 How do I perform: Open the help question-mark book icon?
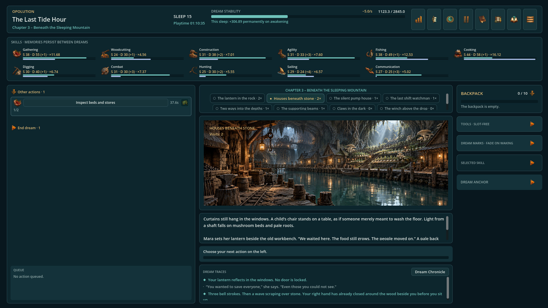coord(514,19)
